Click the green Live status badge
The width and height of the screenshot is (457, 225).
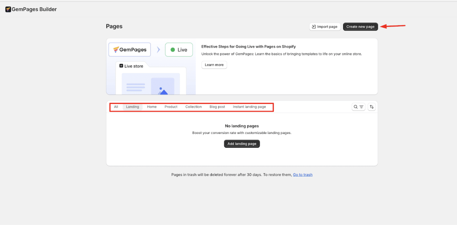179,50
